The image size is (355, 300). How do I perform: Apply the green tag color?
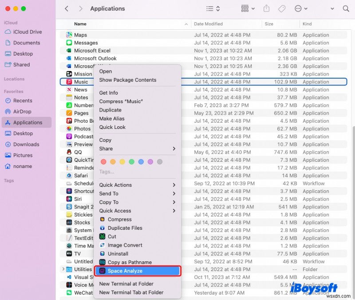(x=131, y=162)
